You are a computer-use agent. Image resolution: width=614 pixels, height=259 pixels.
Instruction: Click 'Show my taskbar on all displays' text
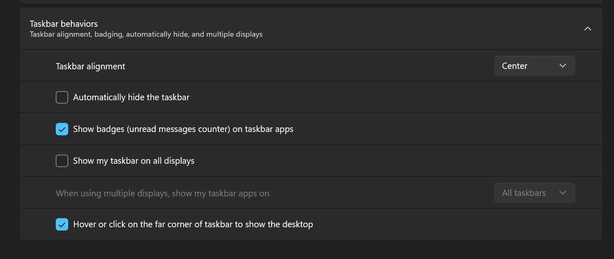pos(134,161)
